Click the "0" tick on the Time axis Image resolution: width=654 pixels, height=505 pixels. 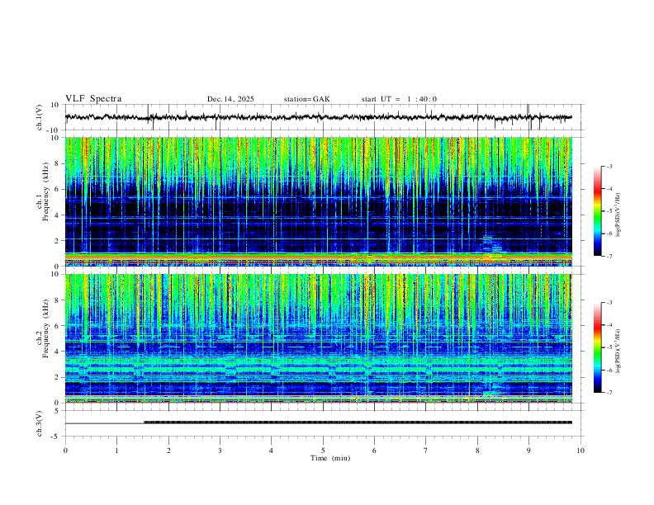click(x=65, y=451)
